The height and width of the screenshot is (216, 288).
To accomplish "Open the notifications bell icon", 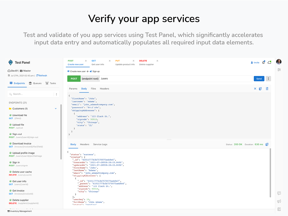I will coord(264,62).
